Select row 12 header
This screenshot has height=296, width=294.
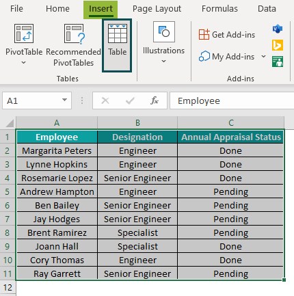coord(8,287)
